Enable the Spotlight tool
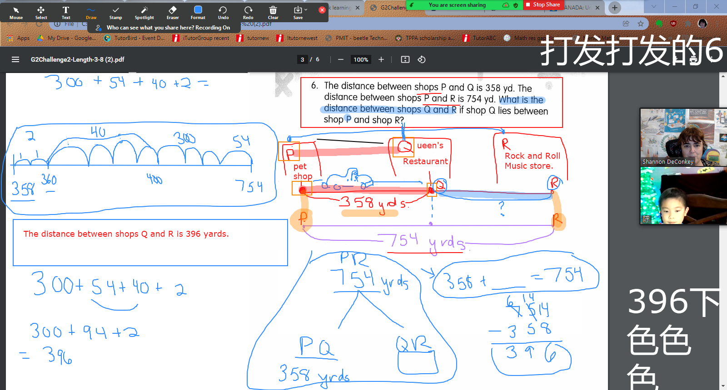Image resolution: width=727 pixels, height=390 pixels. point(144,13)
